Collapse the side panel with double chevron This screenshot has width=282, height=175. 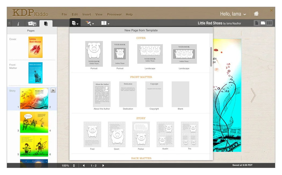9,24
